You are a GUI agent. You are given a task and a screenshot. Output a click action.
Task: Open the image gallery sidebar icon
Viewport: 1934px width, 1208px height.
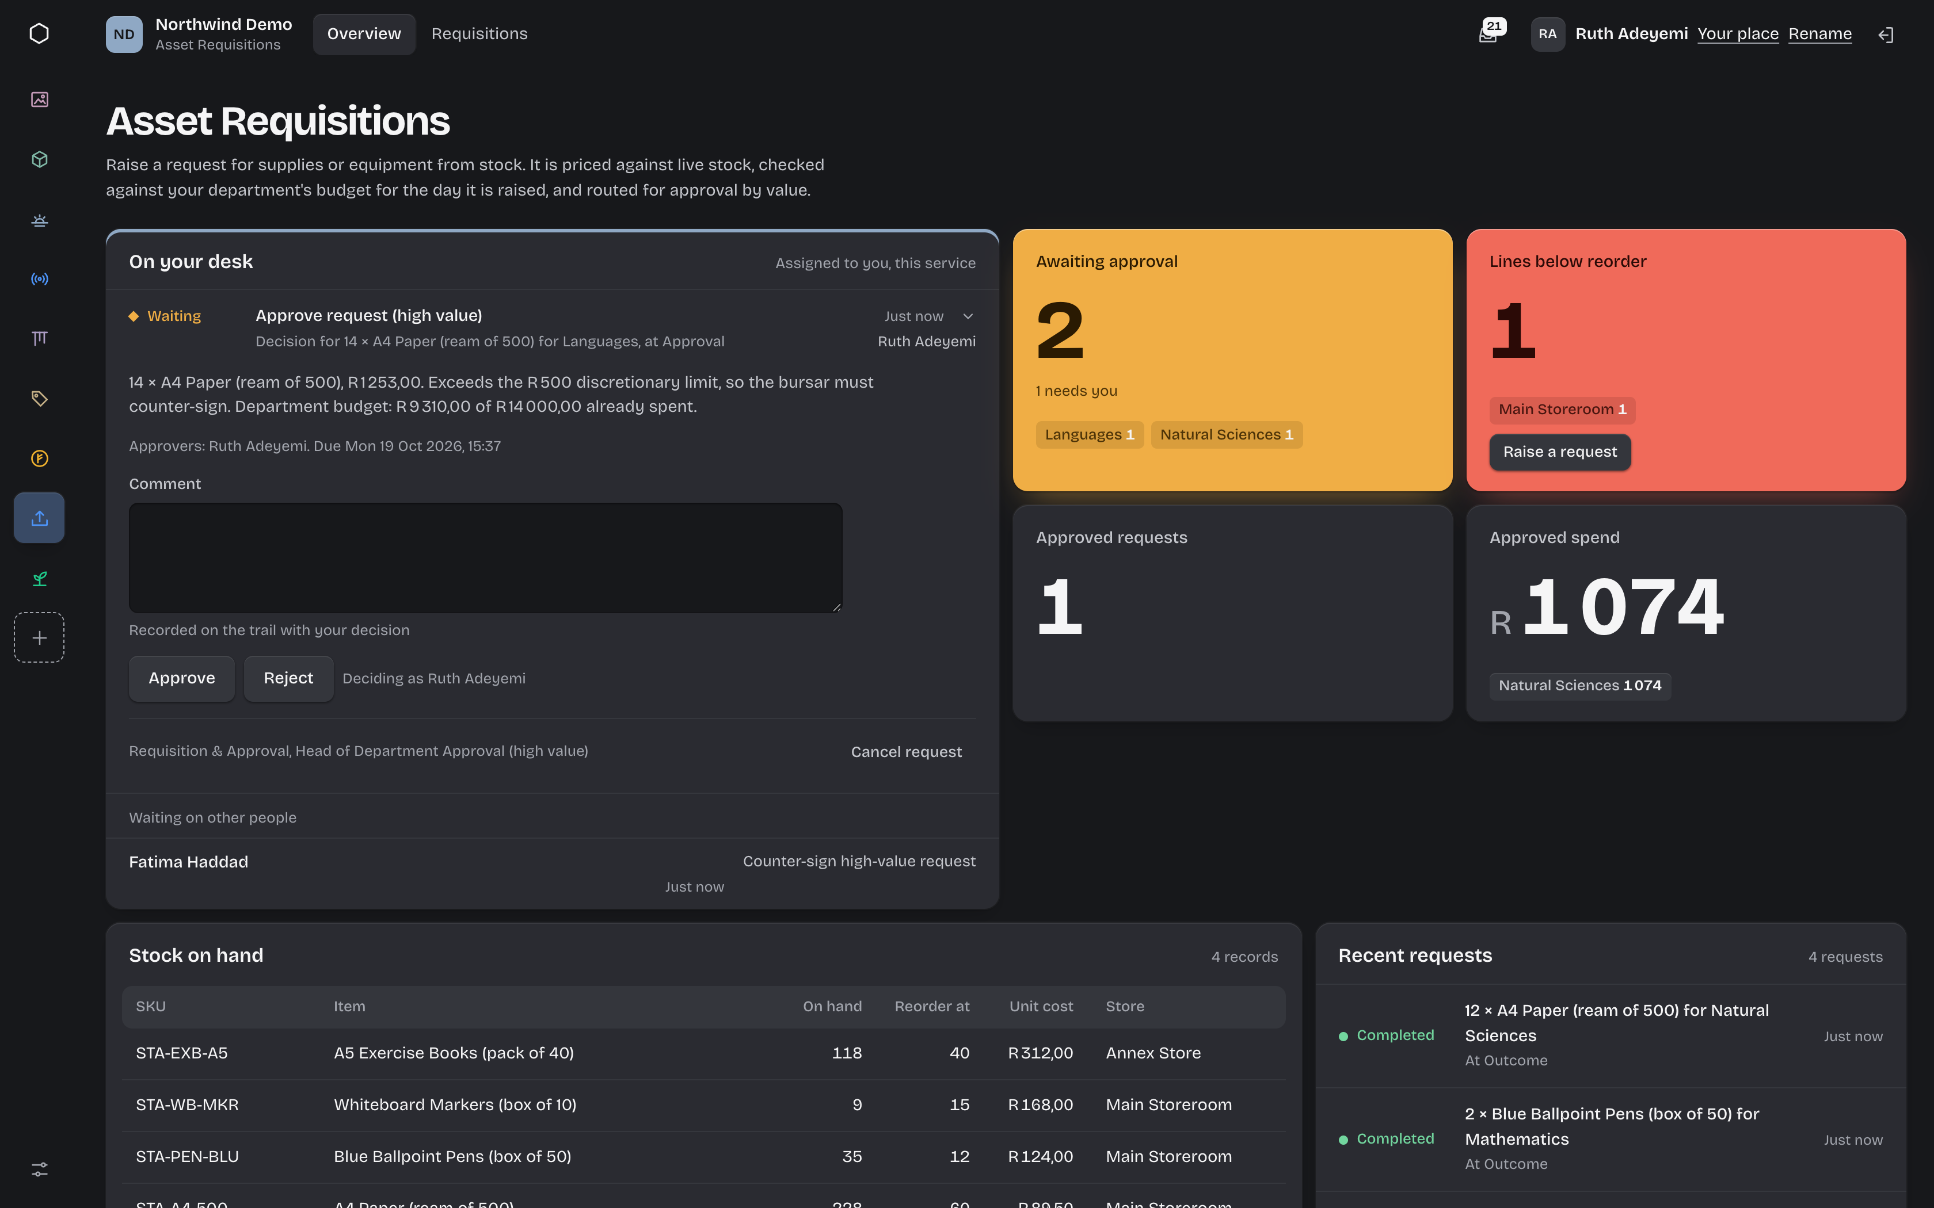pos(39,99)
